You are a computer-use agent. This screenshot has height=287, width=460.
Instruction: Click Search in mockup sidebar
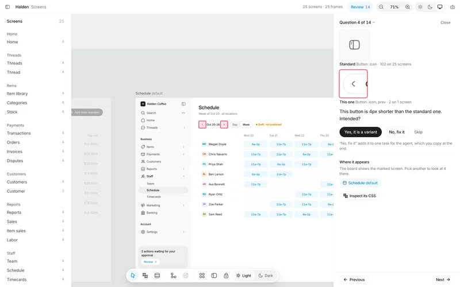(x=163, y=113)
